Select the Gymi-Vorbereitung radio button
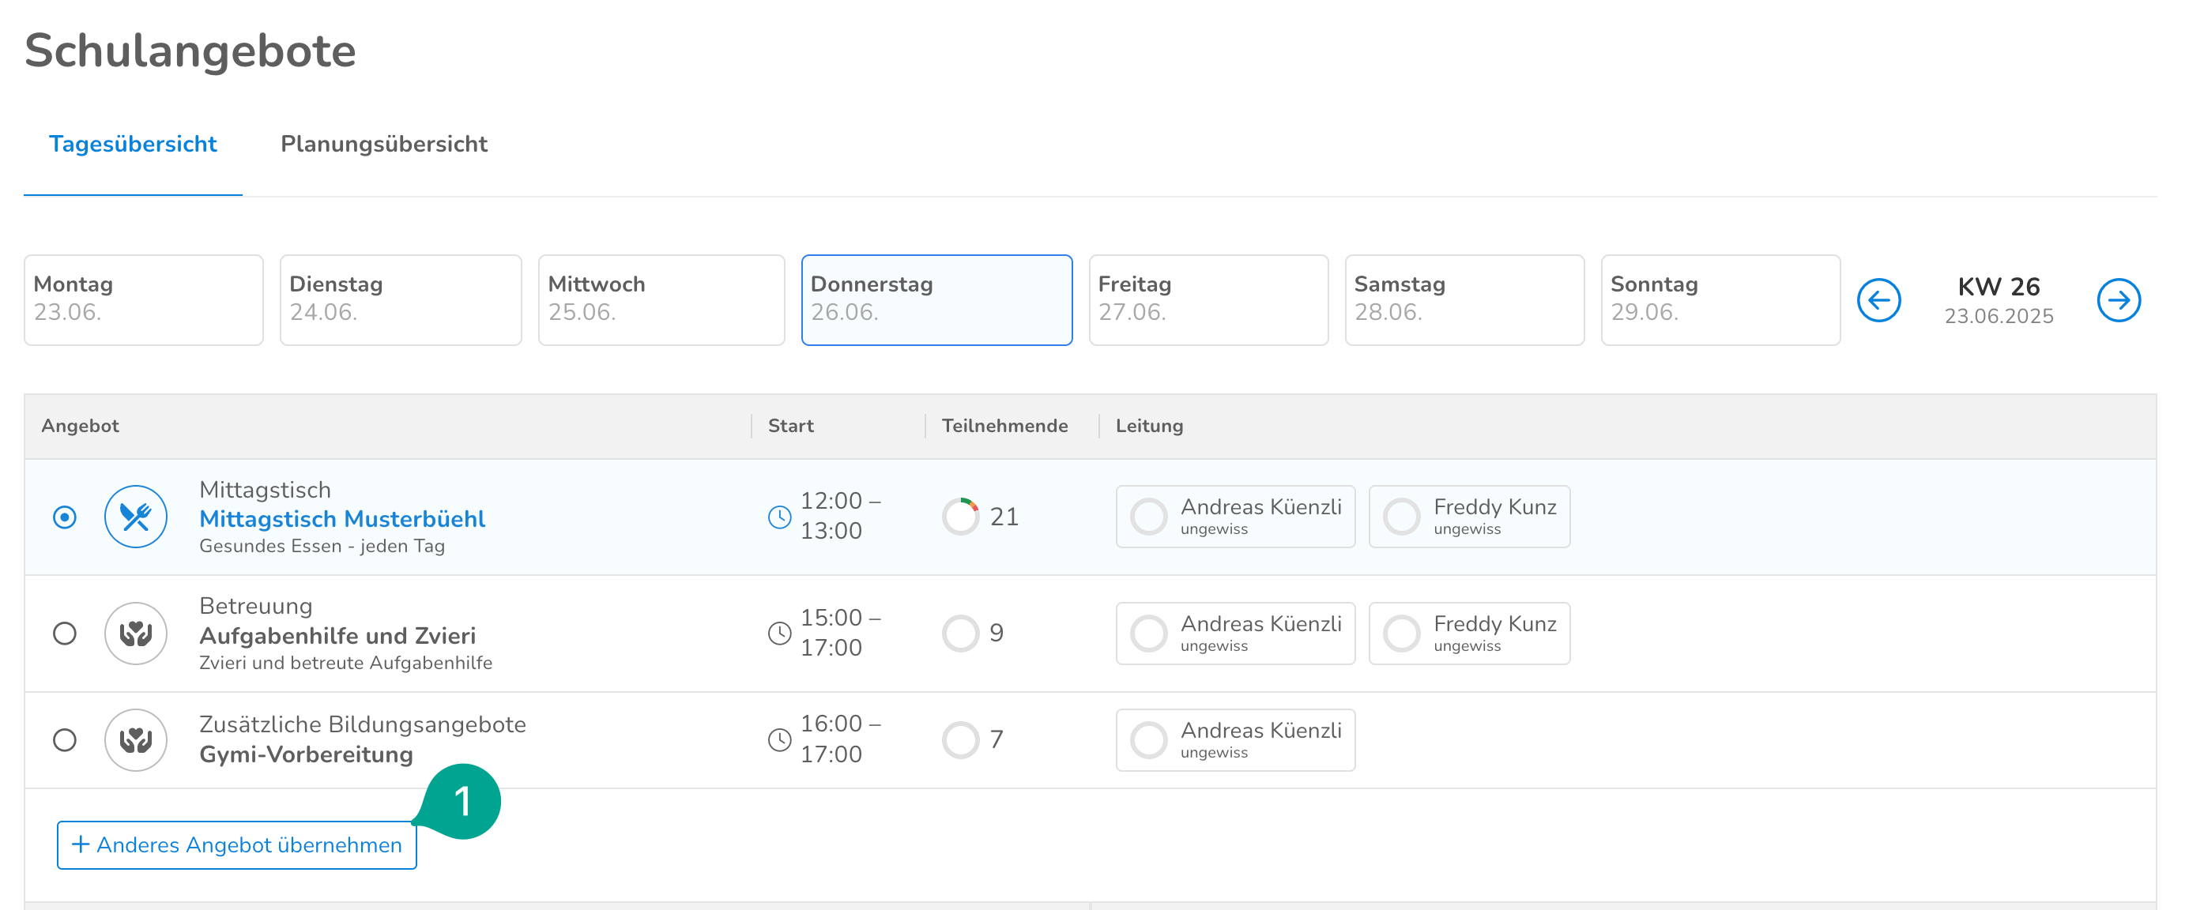This screenshot has height=910, width=2189. [65, 740]
